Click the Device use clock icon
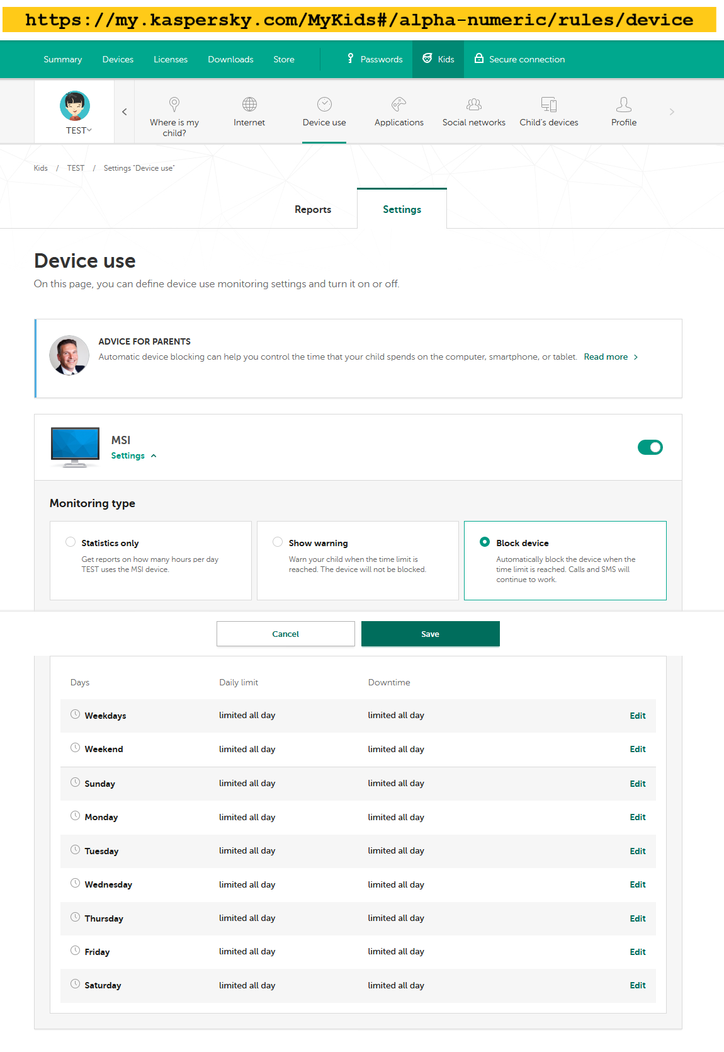724x1052 pixels. point(324,104)
